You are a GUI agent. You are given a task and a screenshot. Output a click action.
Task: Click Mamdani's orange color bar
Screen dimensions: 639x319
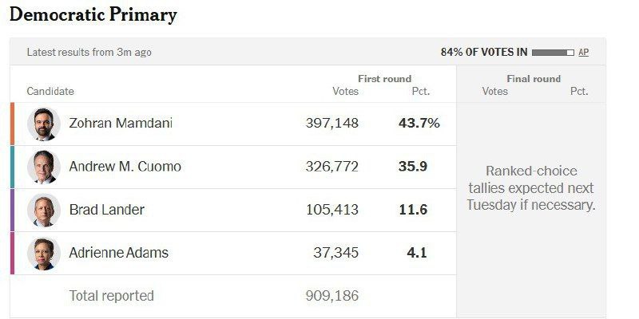pyautogui.click(x=12, y=124)
